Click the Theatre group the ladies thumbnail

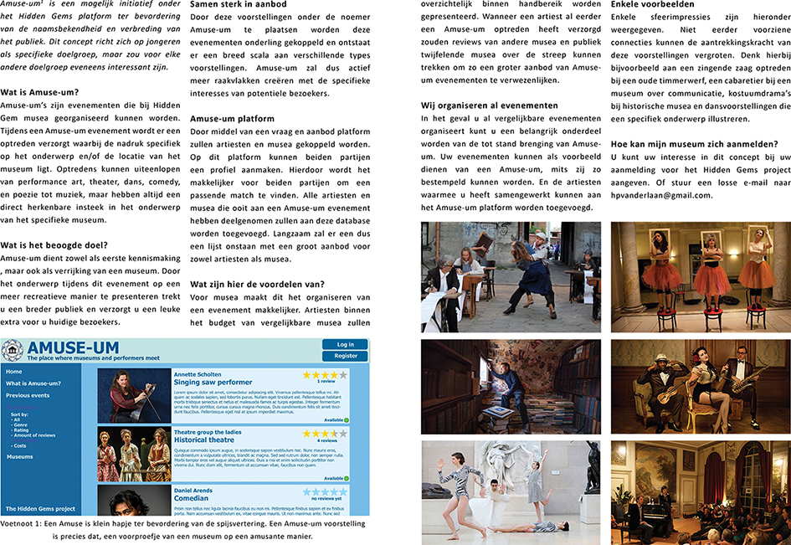click(x=134, y=454)
